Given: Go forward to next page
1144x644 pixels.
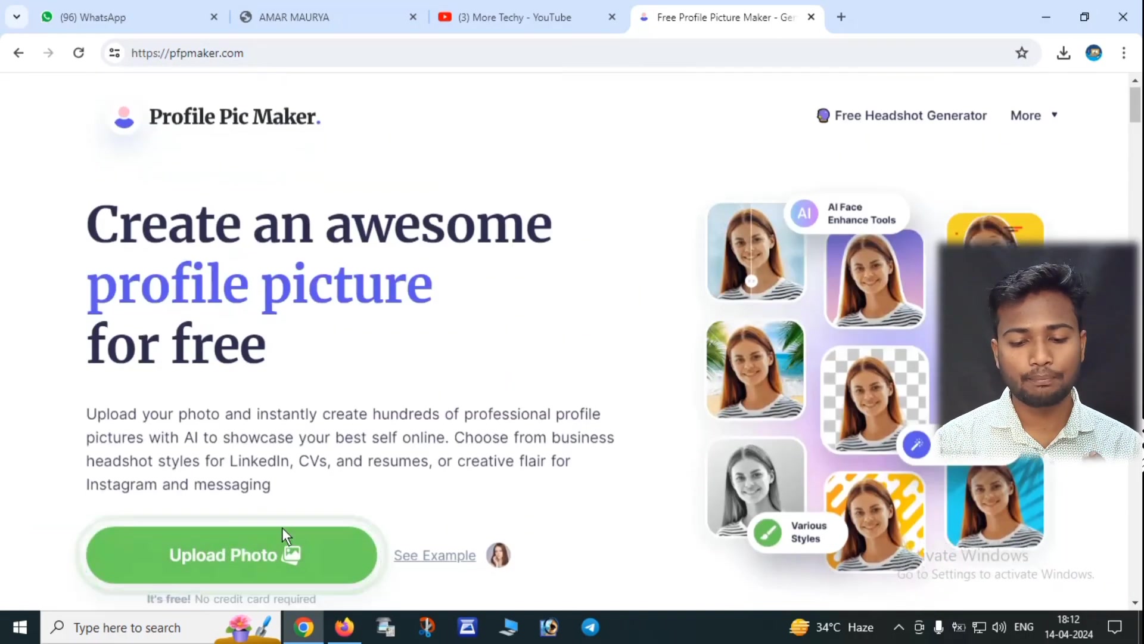Looking at the screenshot, I should [48, 53].
